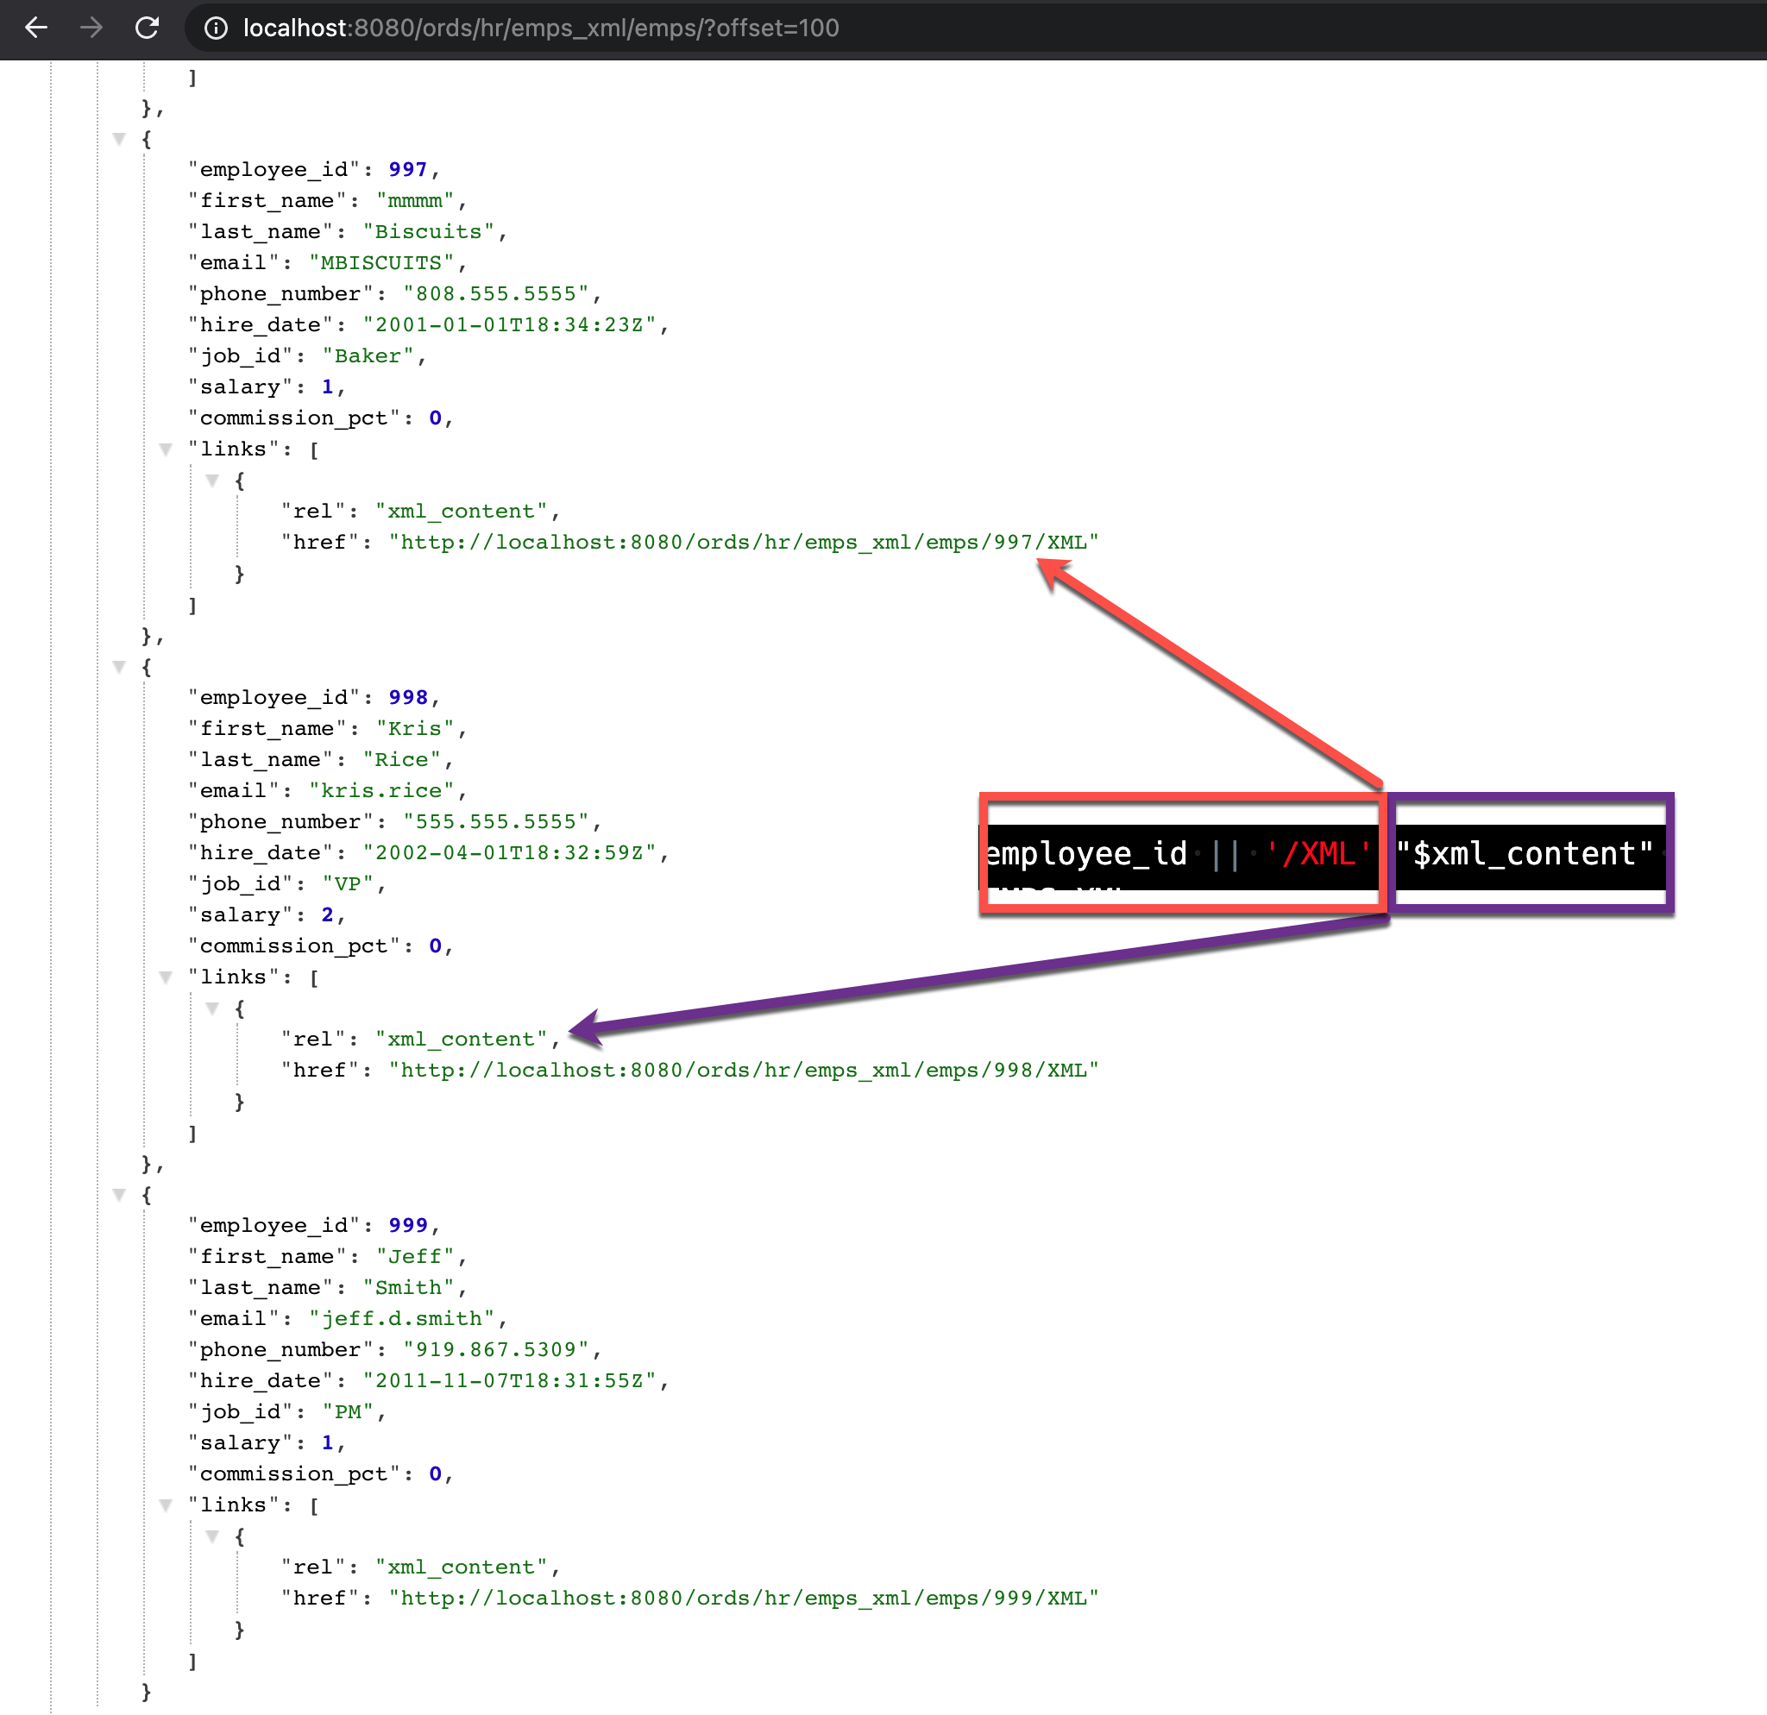Select the first_name value "mmmm"
The height and width of the screenshot is (1715, 1767).
point(415,201)
